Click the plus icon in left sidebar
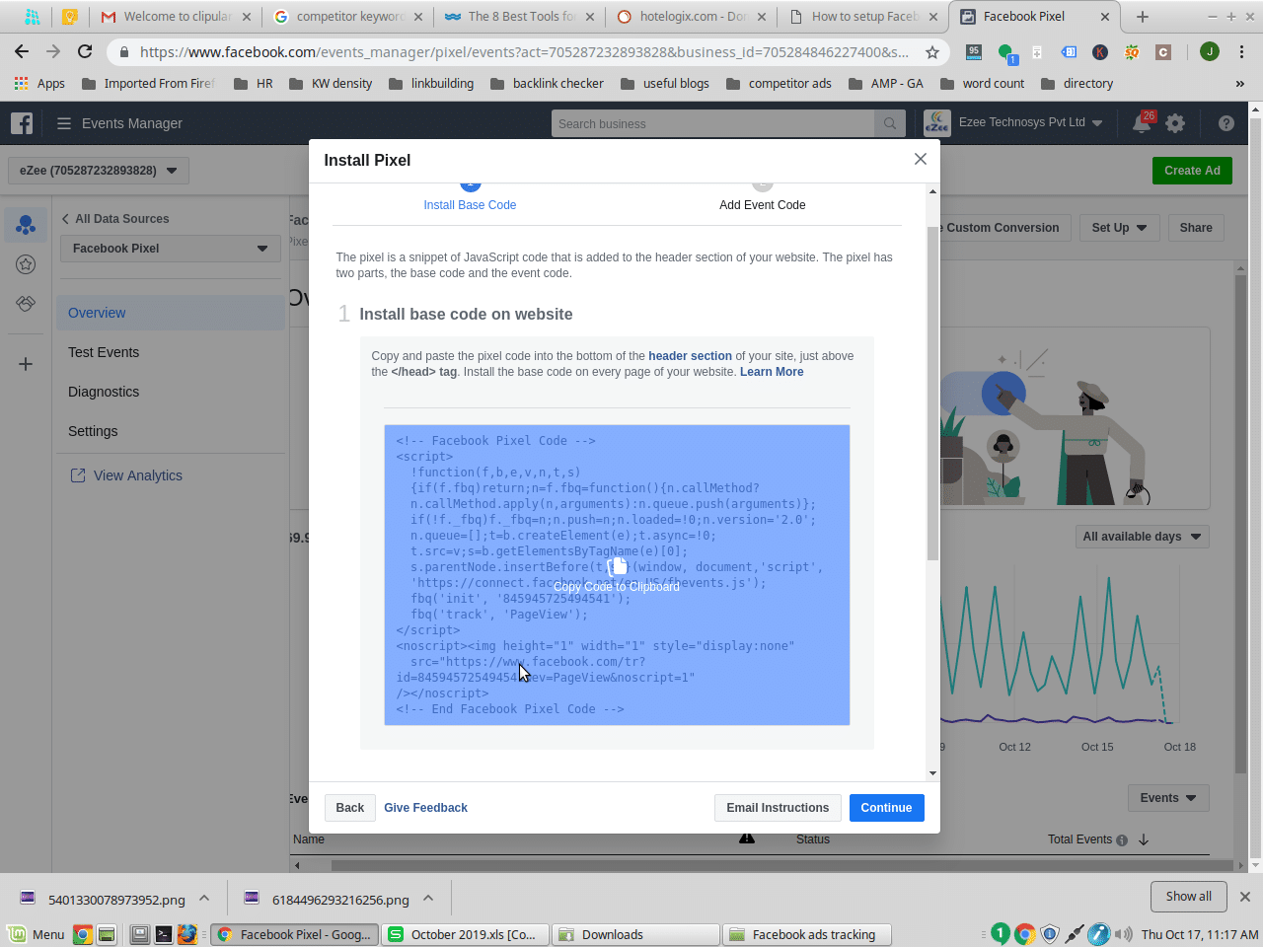1263x947 pixels. (x=26, y=364)
